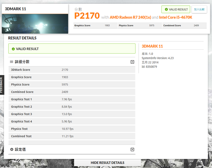The width and height of the screenshot is (212, 168).
Task: Click the 分數 label above the score
Action: coord(78,9)
